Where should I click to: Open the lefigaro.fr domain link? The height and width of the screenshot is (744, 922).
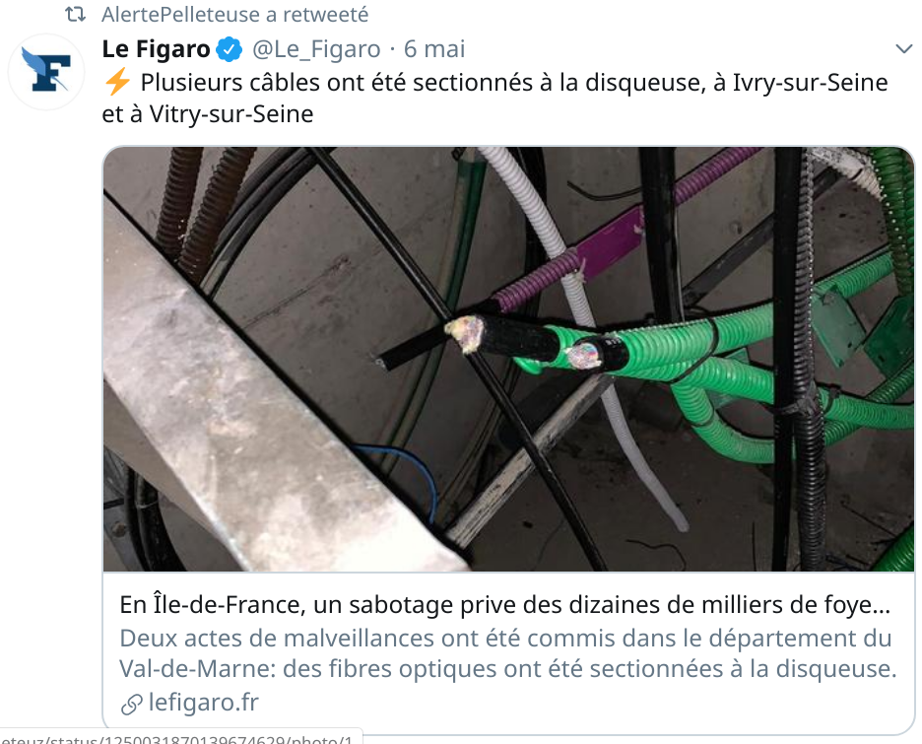coord(204,703)
